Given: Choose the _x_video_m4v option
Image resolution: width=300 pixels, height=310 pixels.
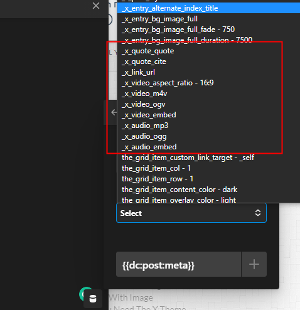Looking at the screenshot, I should [x=208, y=94].
